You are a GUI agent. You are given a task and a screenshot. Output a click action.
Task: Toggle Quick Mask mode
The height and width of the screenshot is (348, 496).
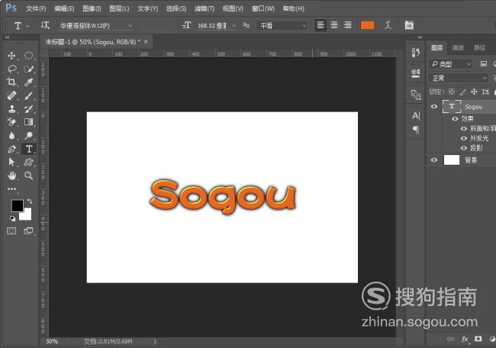(x=11, y=231)
